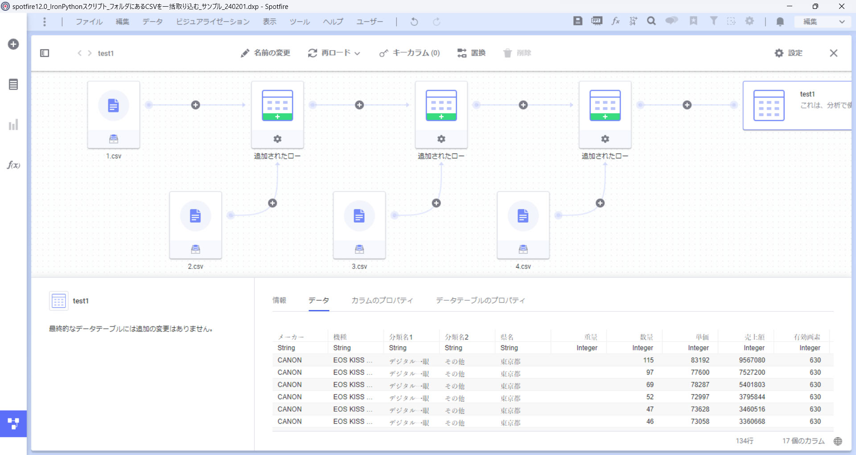This screenshot has width=856, height=455.
Task: Click the 名前の変更 rename button
Action: pos(265,53)
